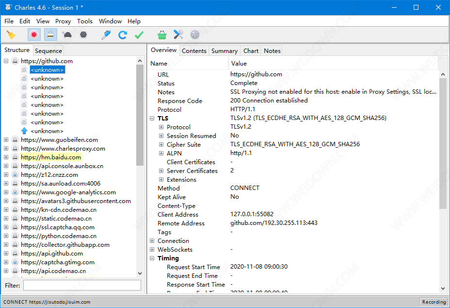Open the Help menu
Image resolution: width=450 pixels, height=308 pixels.
(x=134, y=21)
